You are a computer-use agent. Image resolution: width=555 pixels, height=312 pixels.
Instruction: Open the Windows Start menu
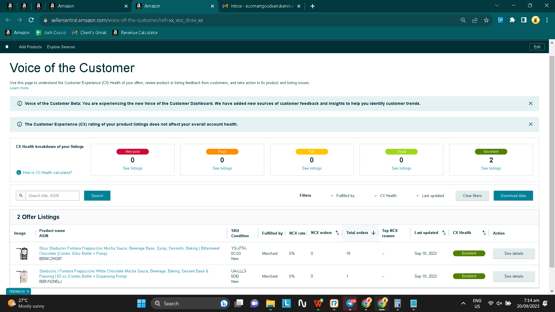coord(141,304)
